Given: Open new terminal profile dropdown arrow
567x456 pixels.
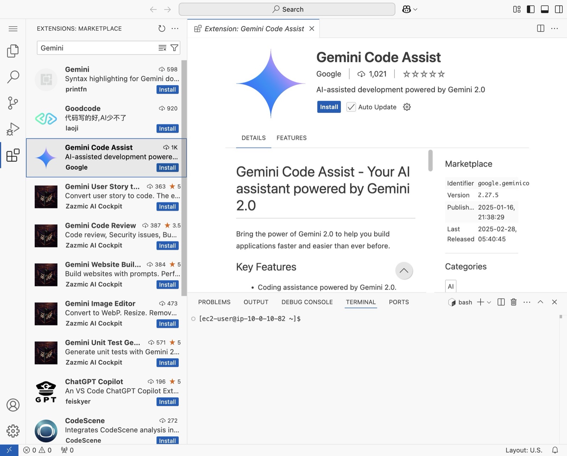Looking at the screenshot, I should click(x=489, y=302).
